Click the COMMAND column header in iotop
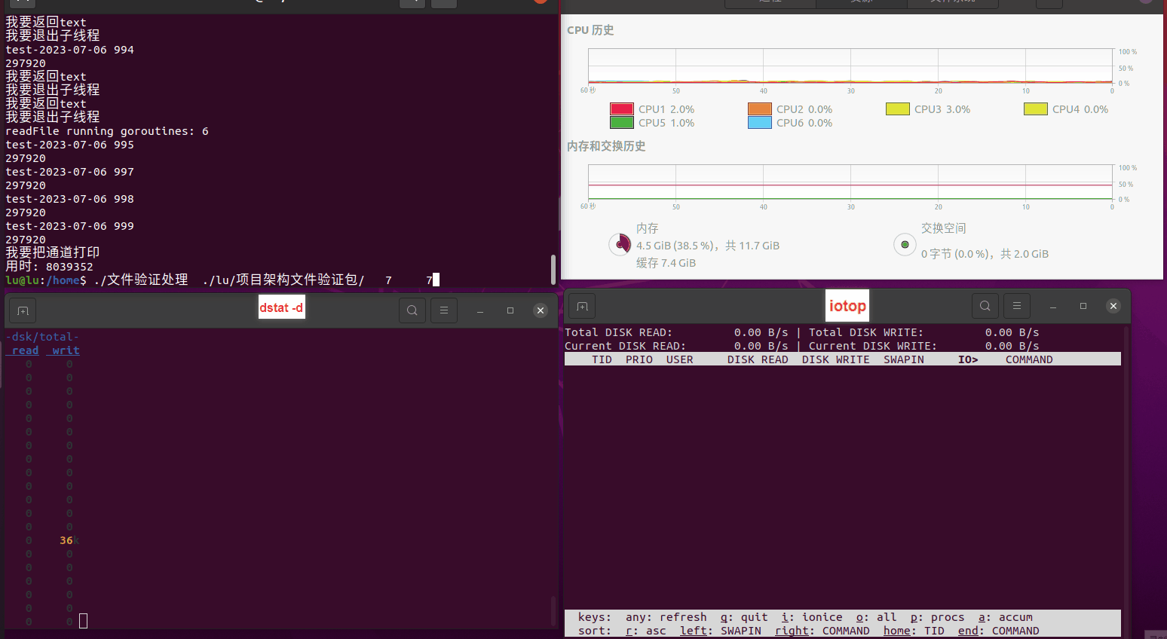Viewport: 1167px width, 639px height. click(1028, 359)
